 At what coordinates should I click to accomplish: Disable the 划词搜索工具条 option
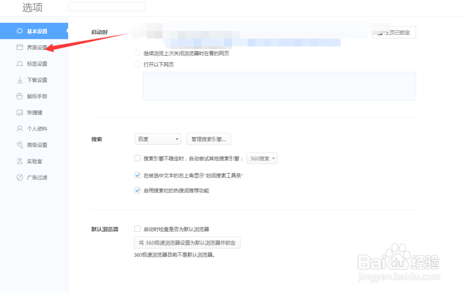[x=137, y=175]
